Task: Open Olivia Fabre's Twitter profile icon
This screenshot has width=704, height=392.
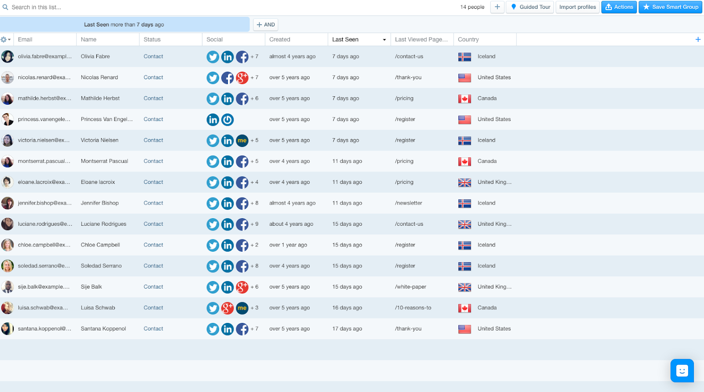Action: point(213,57)
